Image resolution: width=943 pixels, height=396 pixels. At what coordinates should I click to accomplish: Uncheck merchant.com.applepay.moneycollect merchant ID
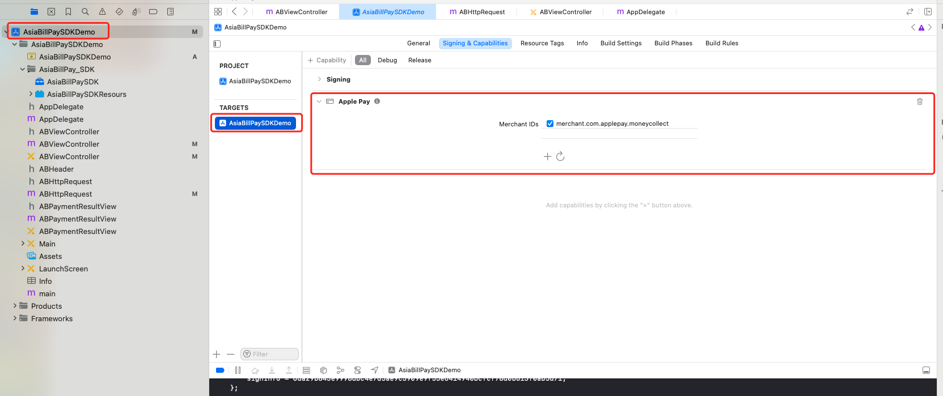pyautogui.click(x=549, y=124)
